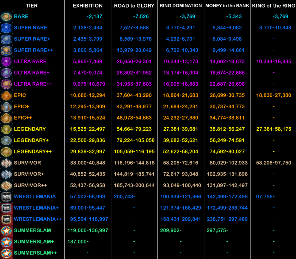The image size is (296, 259).
Task: Click Exhibition value 13,910-15,524
Action: click(88, 118)
